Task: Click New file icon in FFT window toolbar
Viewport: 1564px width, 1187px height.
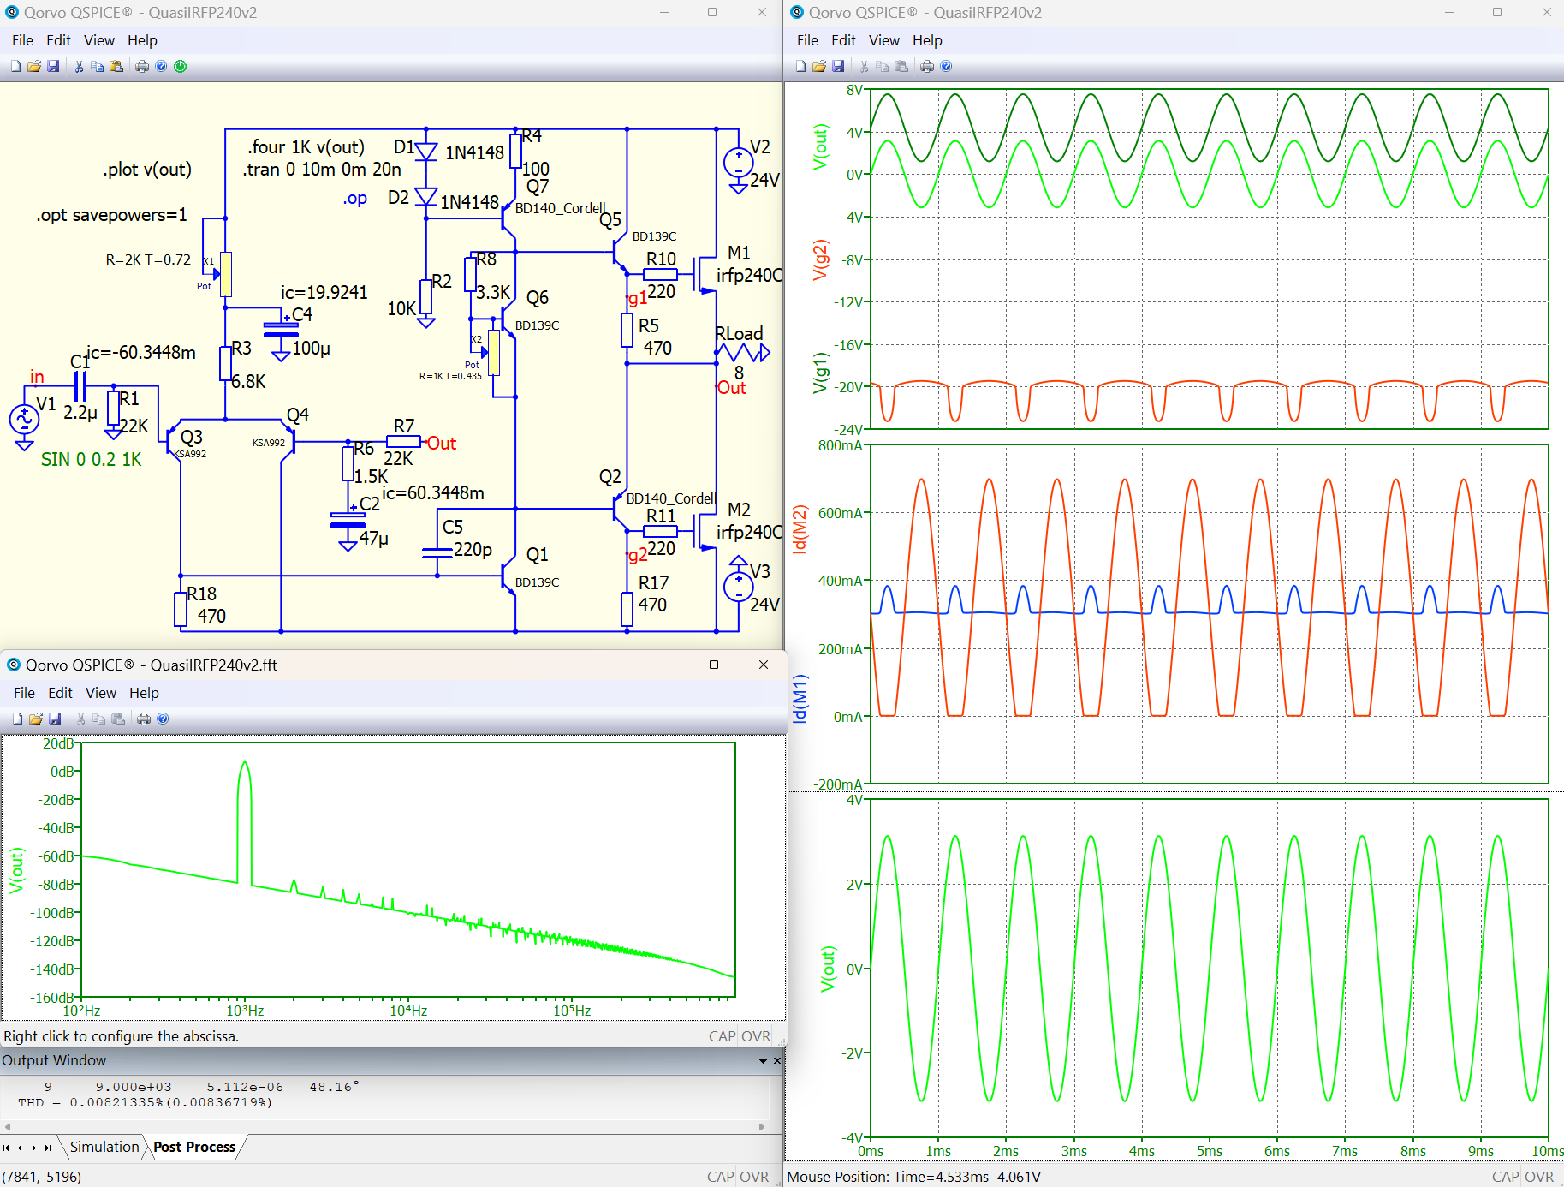Action: [17, 719]
